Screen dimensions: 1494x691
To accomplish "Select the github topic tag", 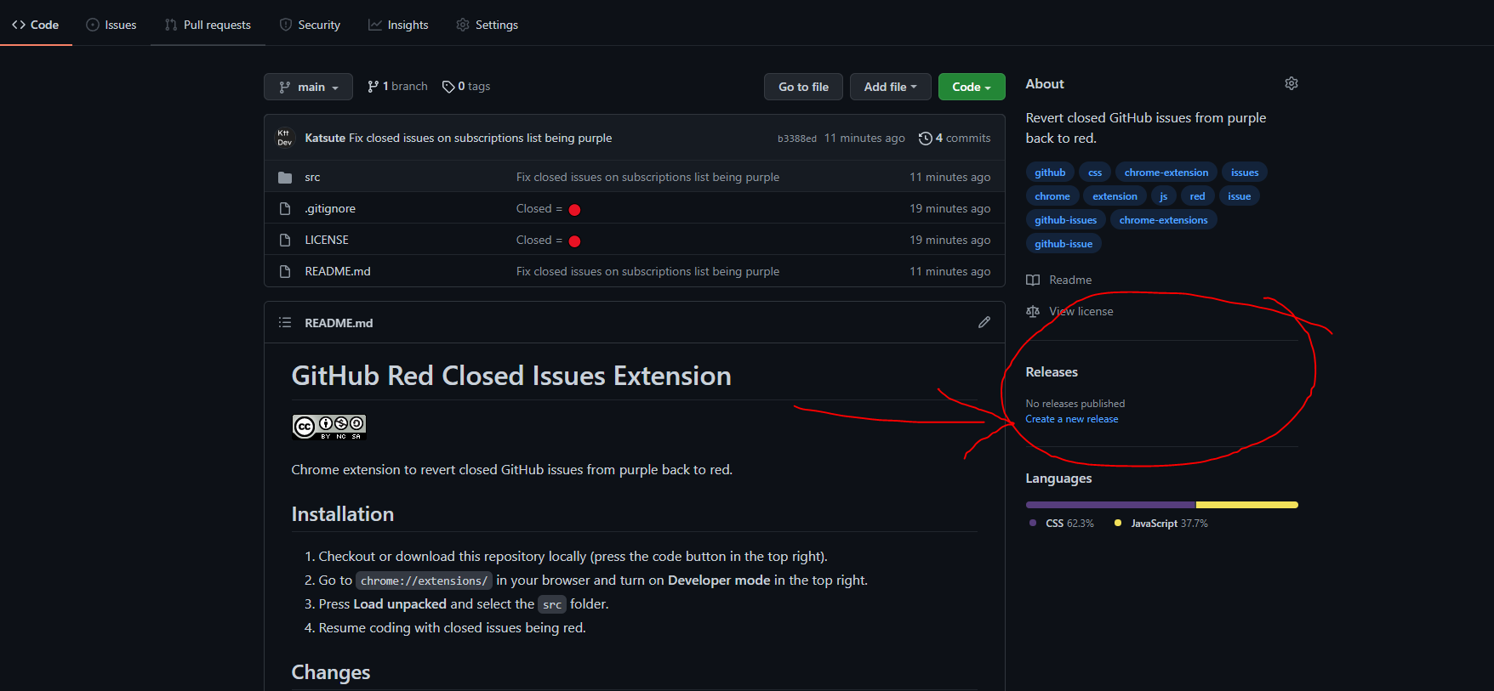I will click(x=1050, y=173).
